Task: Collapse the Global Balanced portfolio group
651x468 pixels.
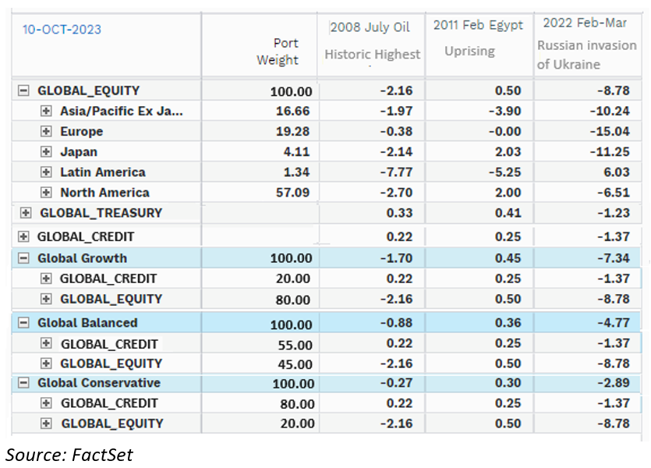Action: [22, 322]
